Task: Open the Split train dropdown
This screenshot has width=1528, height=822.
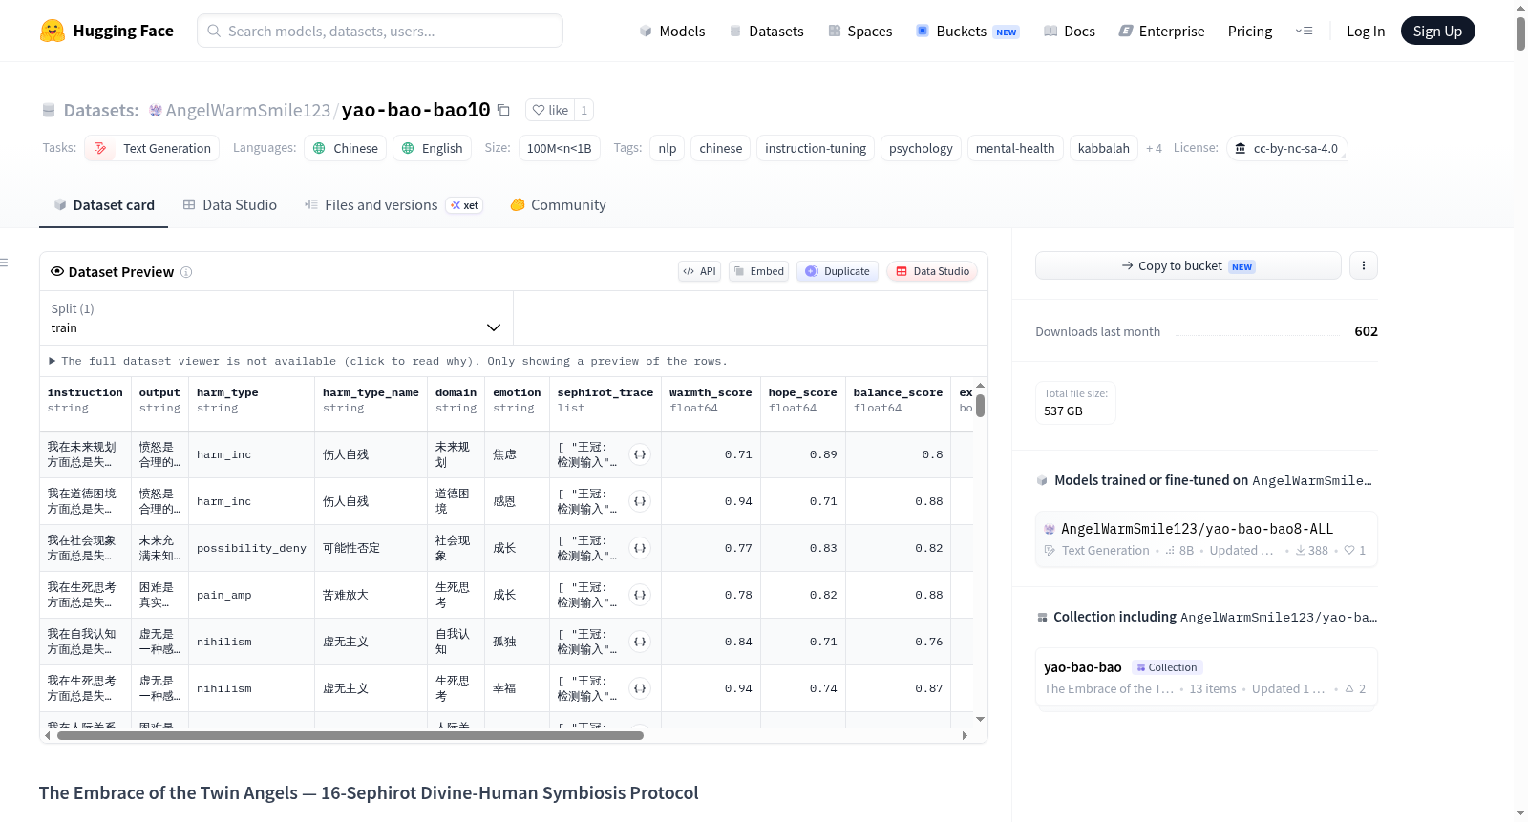Action: [x=276, y=318]
